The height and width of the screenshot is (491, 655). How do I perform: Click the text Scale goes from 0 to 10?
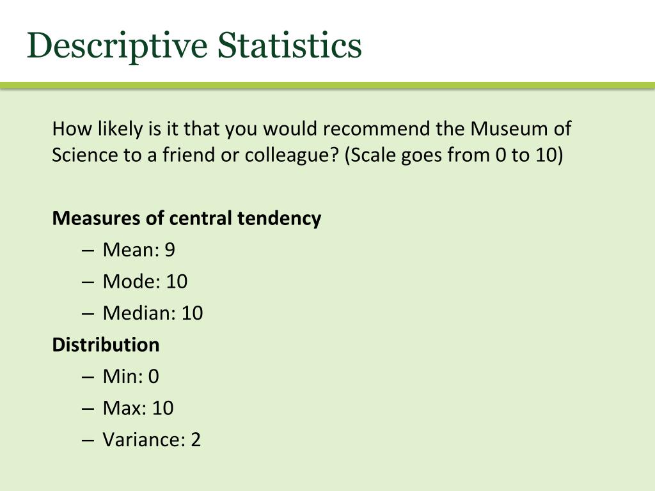coord(454,155)
